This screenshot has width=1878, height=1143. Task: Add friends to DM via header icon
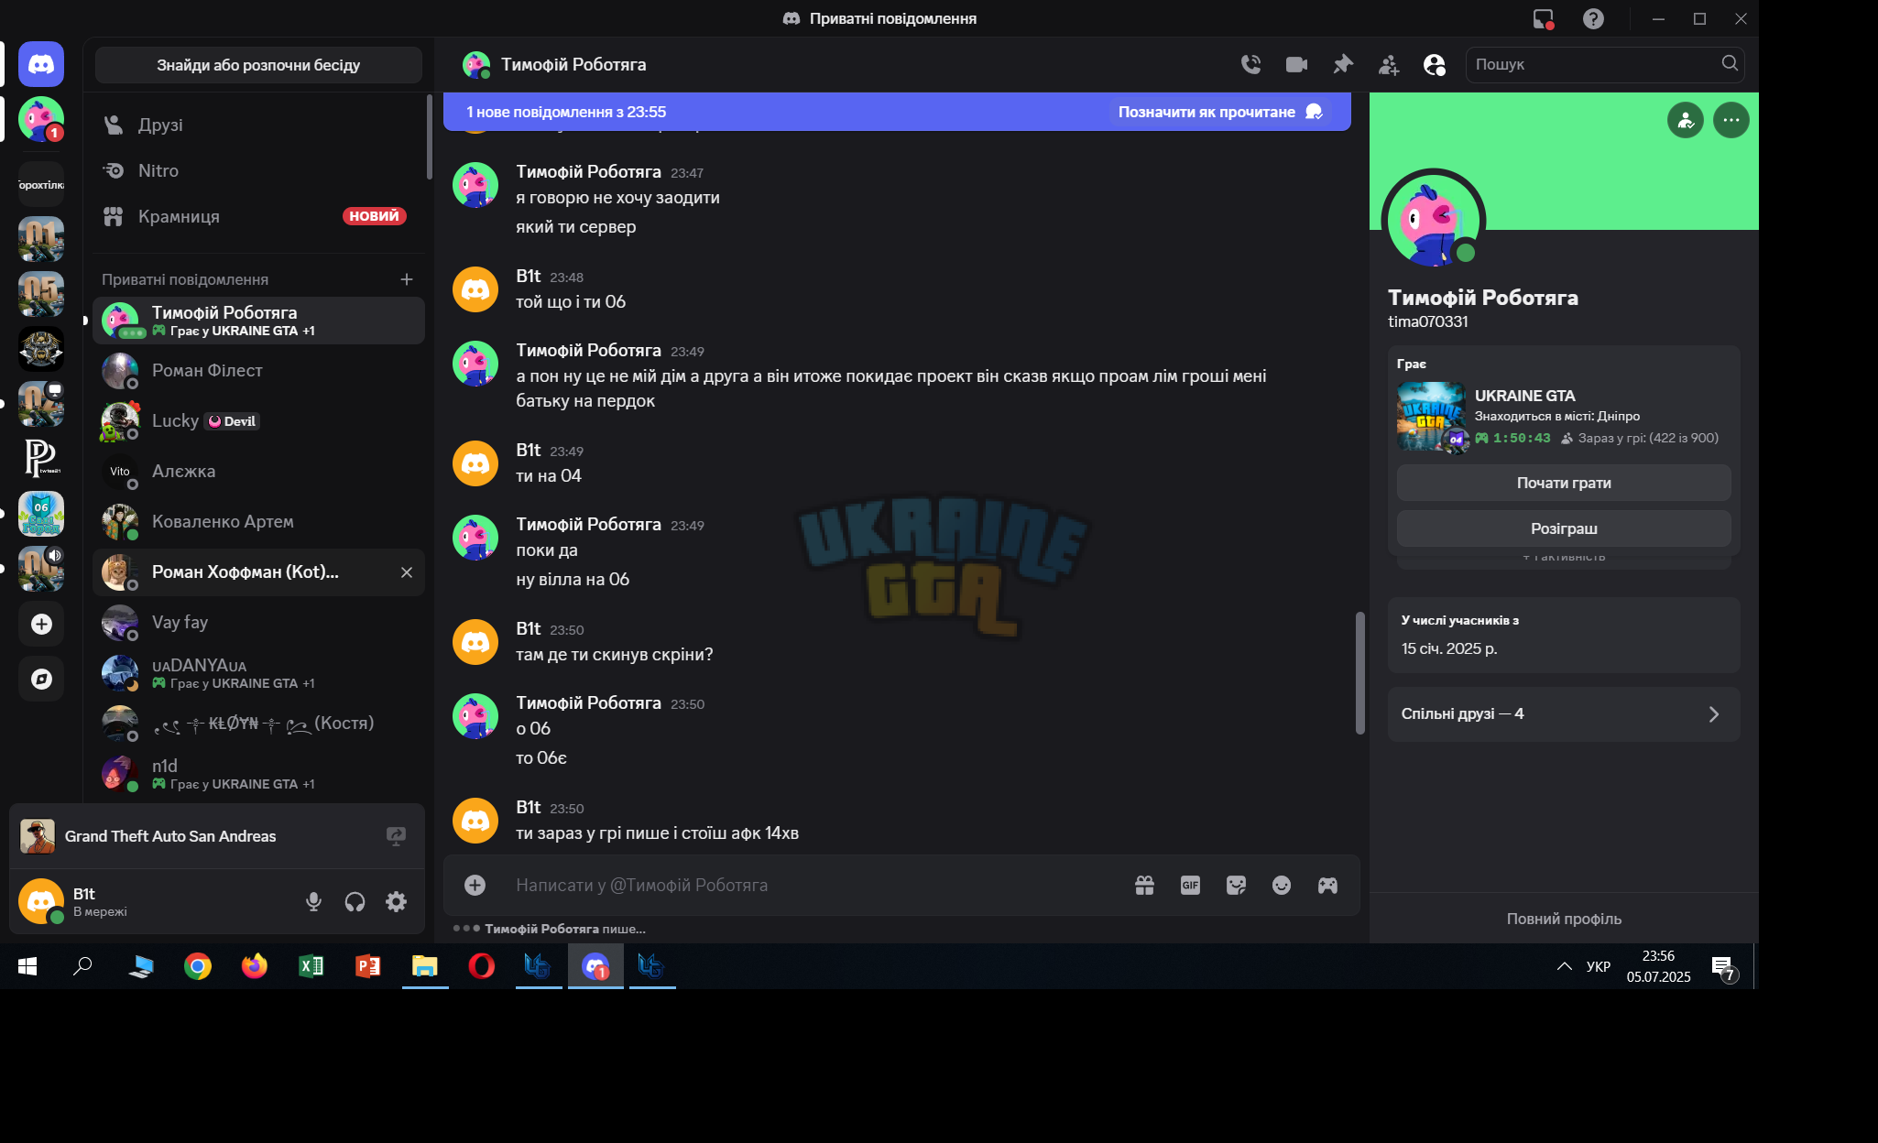click(1389, 64)
